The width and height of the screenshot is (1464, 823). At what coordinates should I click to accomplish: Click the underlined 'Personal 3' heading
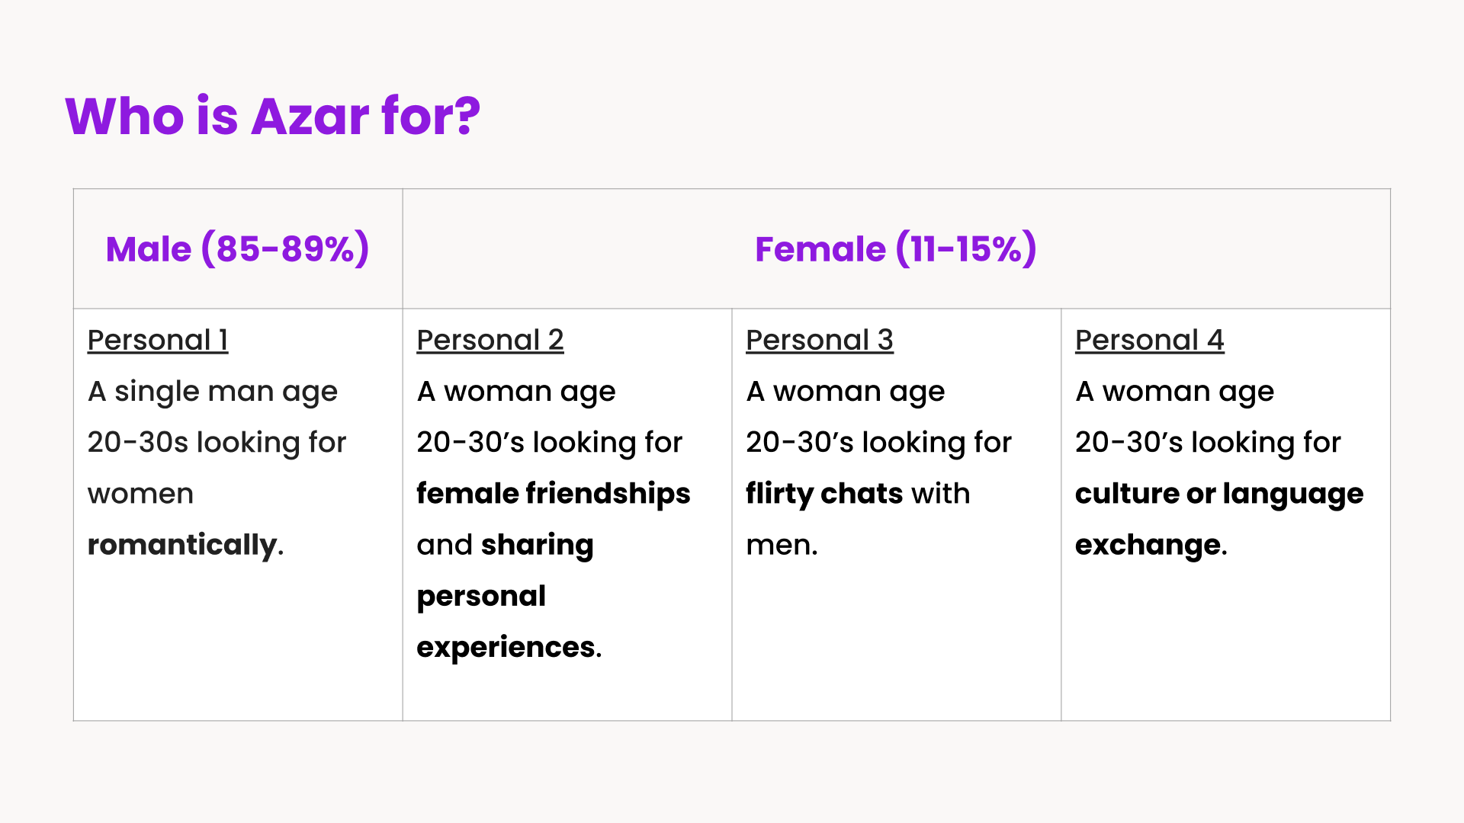[820, 340]
